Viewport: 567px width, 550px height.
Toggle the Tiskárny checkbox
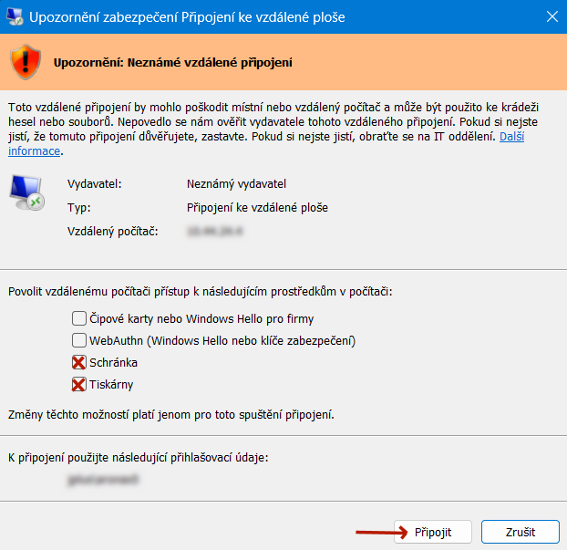78,384
